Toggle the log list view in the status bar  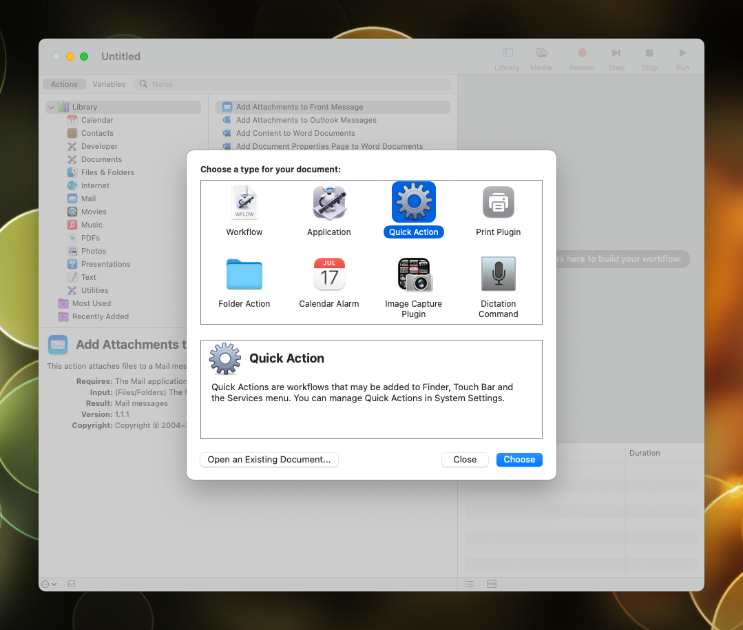tap(469, 584)
